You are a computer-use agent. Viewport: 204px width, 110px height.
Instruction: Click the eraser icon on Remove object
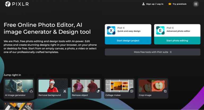(98, 91)
